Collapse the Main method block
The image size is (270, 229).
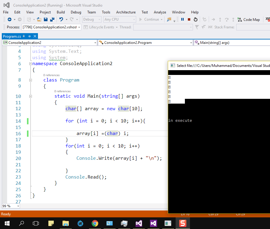(x=30, y=96)
